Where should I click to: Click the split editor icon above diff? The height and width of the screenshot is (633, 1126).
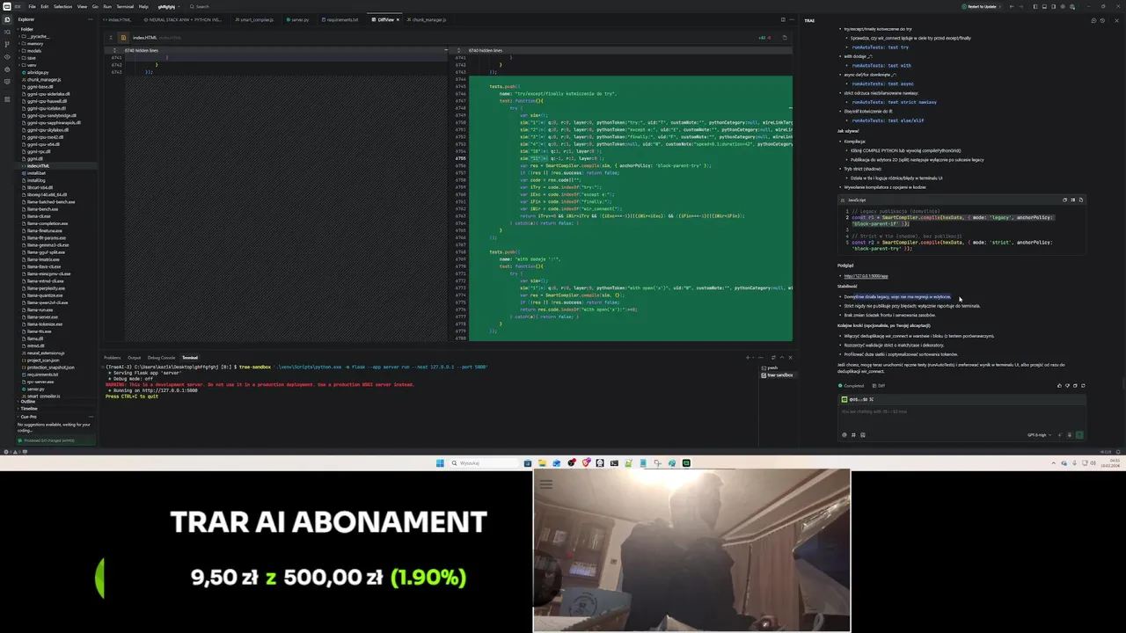coord(783,19)
